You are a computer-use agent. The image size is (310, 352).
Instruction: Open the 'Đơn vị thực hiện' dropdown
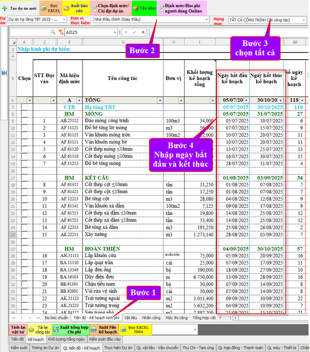pos(204,20)
